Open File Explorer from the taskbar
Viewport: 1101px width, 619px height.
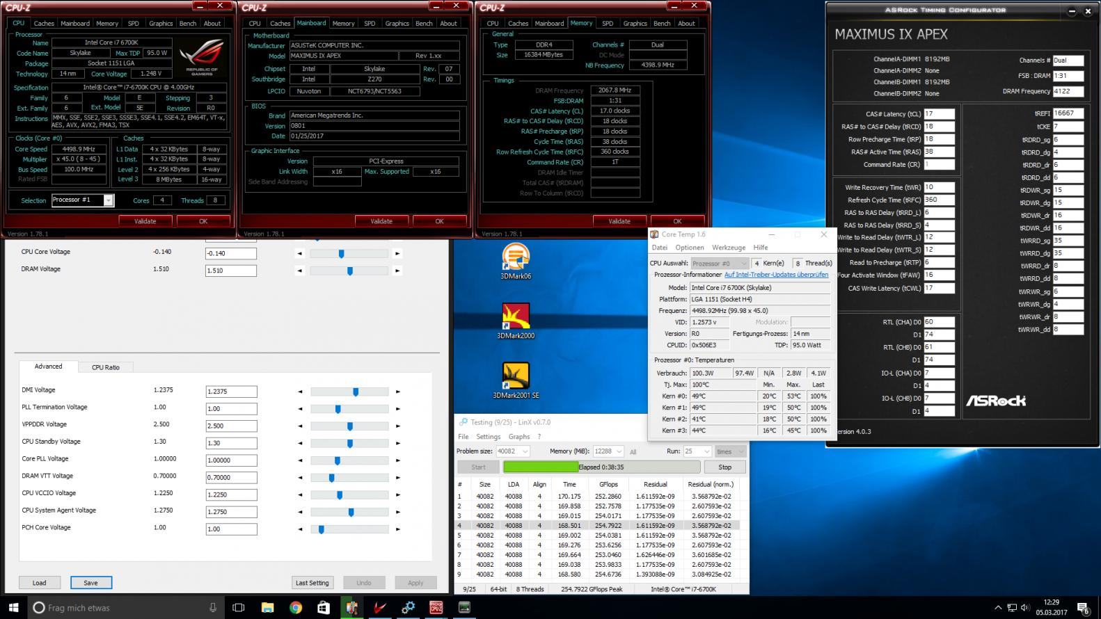[x=267, y=607]
